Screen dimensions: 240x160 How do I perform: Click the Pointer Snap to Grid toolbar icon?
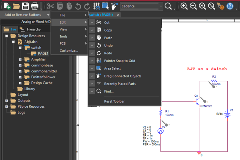pos(97,6)
